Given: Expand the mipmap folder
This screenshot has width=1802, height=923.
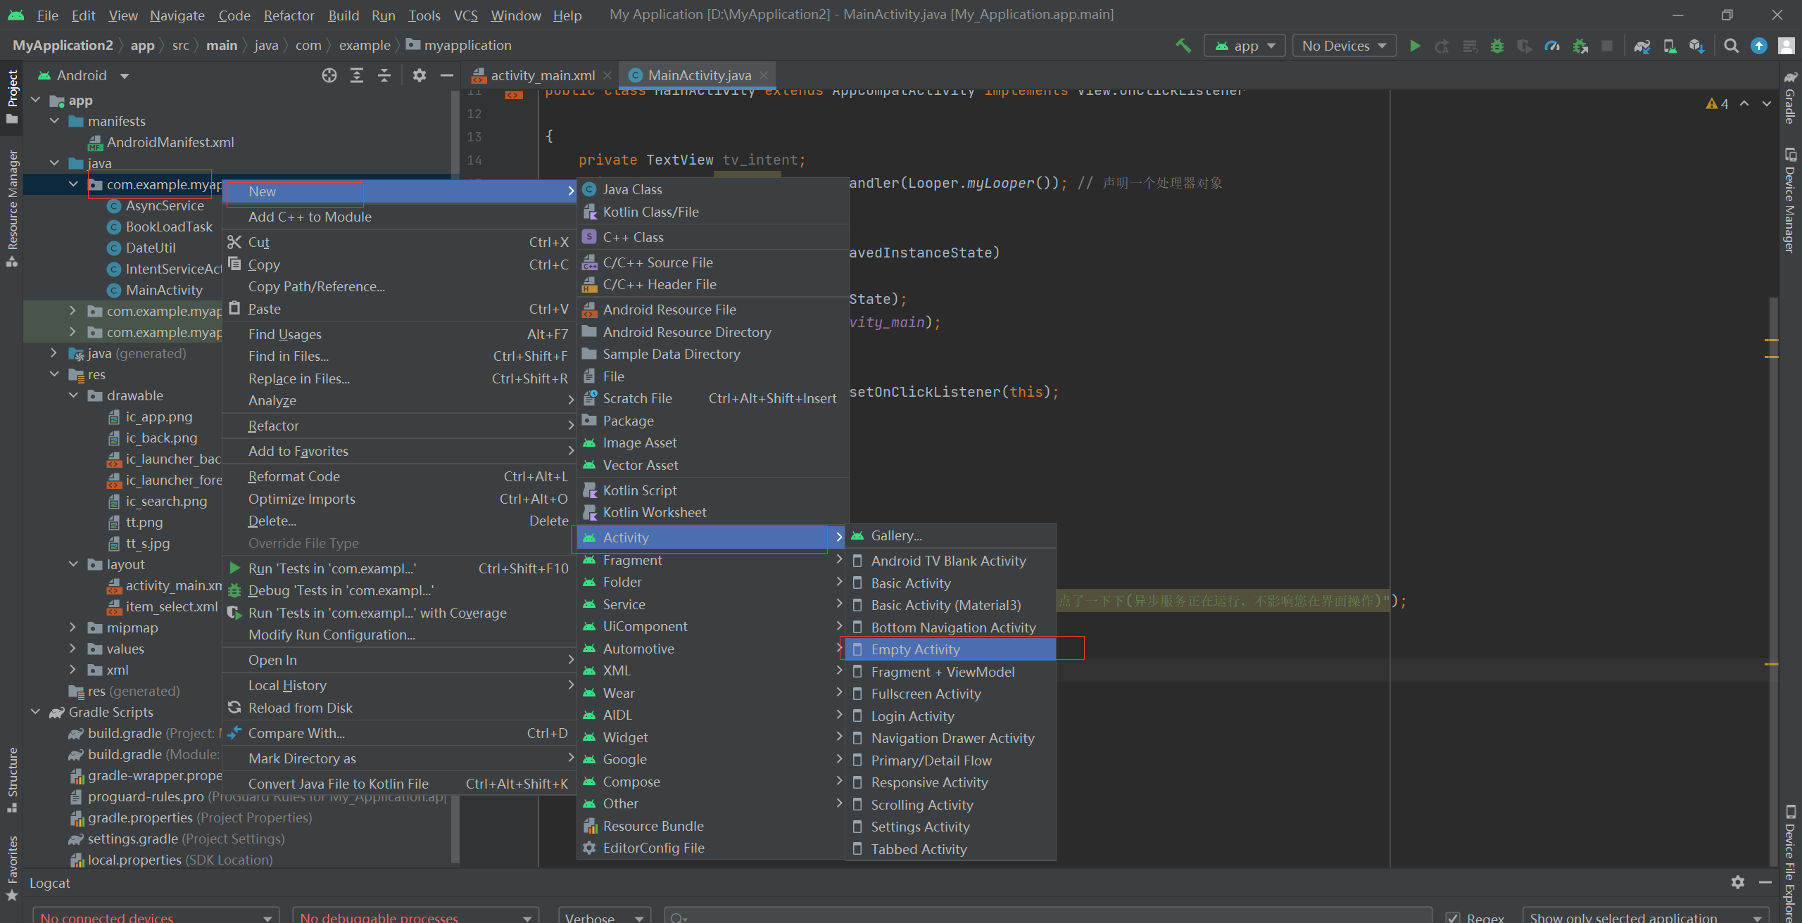Looking at the screenshot, I should click(x=73, y=628).
